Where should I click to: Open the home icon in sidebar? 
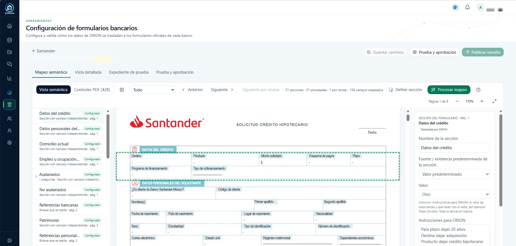[10, 26]
